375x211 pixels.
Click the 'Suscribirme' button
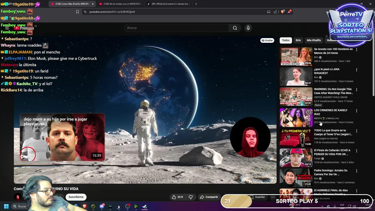click(x=76, y=197)
